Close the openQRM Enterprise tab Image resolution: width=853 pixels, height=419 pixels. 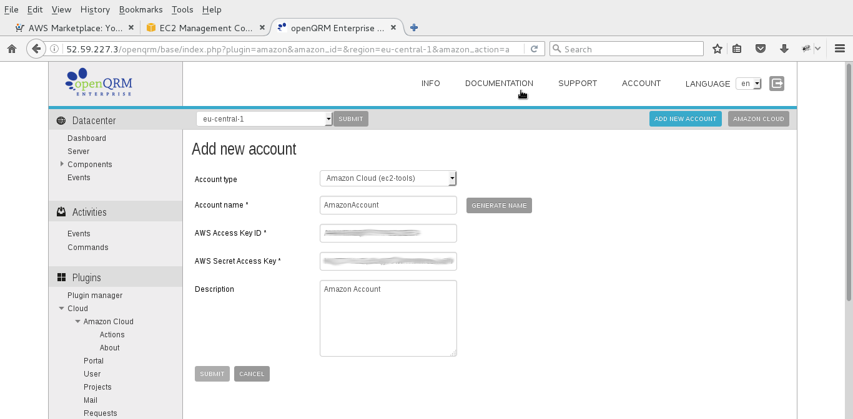point(393,27)
